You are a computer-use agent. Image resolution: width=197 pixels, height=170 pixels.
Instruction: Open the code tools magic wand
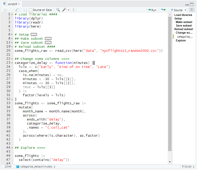point(65,10)
